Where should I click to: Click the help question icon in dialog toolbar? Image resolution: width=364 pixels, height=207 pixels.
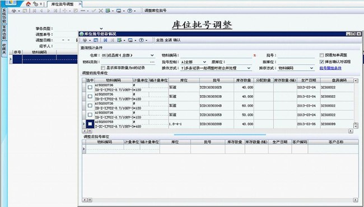141,40
